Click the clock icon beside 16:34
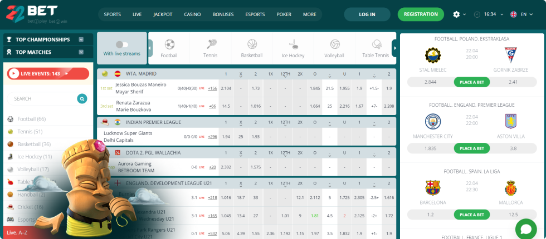 [x=477, y=14]
